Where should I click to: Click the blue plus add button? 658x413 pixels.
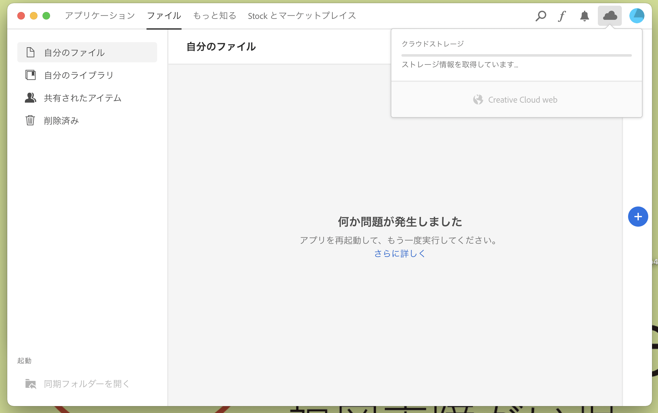[x=638, y=217]
